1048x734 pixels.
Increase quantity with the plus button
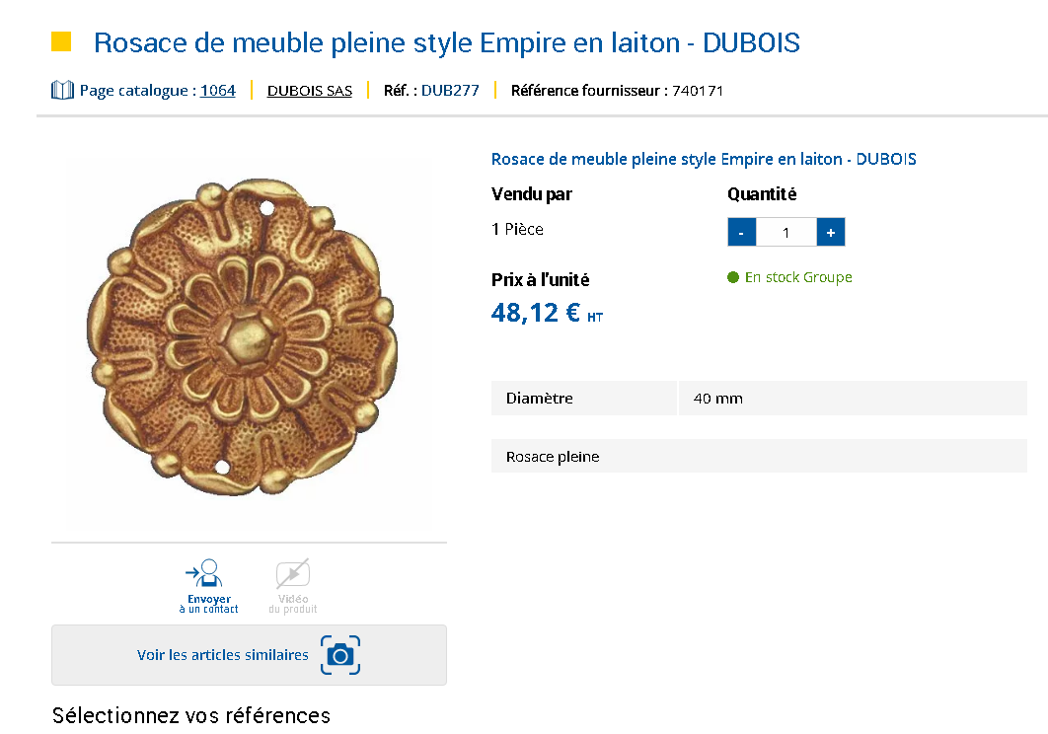[x=831, y=232]
